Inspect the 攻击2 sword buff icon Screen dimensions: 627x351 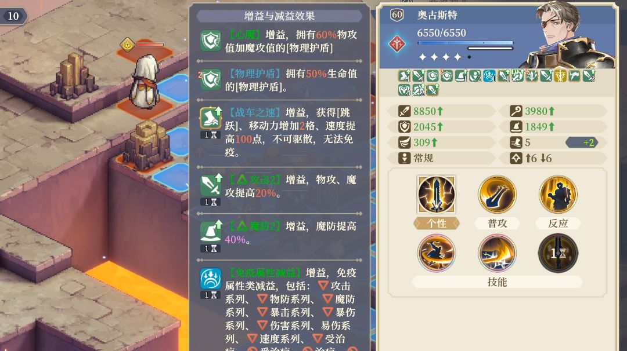(210, 185)
